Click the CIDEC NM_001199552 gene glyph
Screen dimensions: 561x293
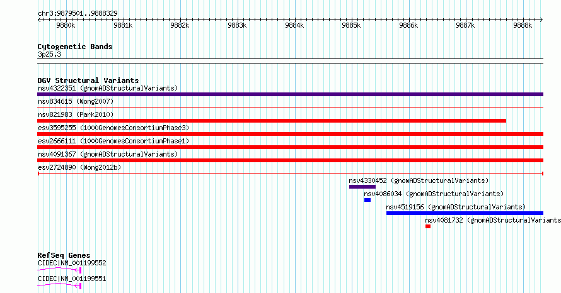coord(59,270)
